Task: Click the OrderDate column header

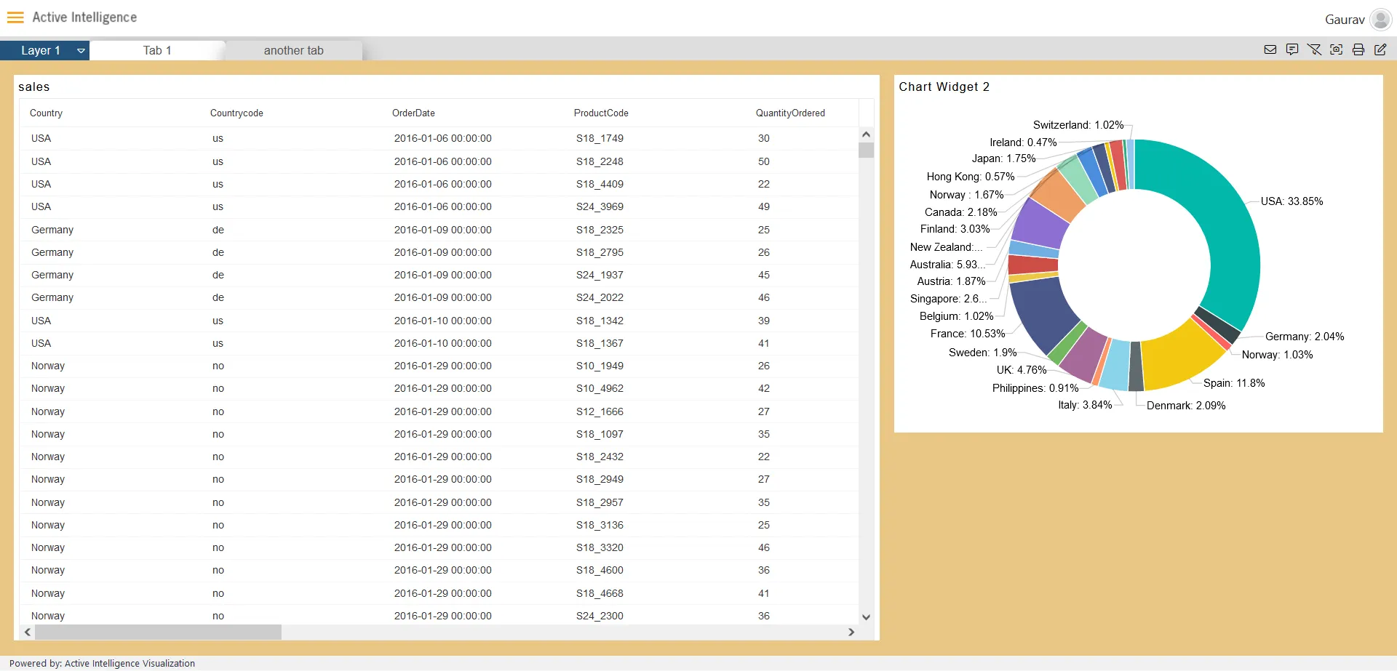Action: [413, 113]
